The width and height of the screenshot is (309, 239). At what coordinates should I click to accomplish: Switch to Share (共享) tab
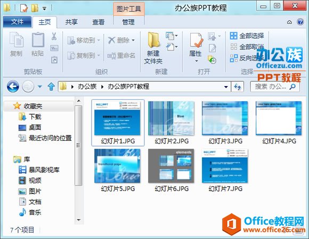[71, 22]
